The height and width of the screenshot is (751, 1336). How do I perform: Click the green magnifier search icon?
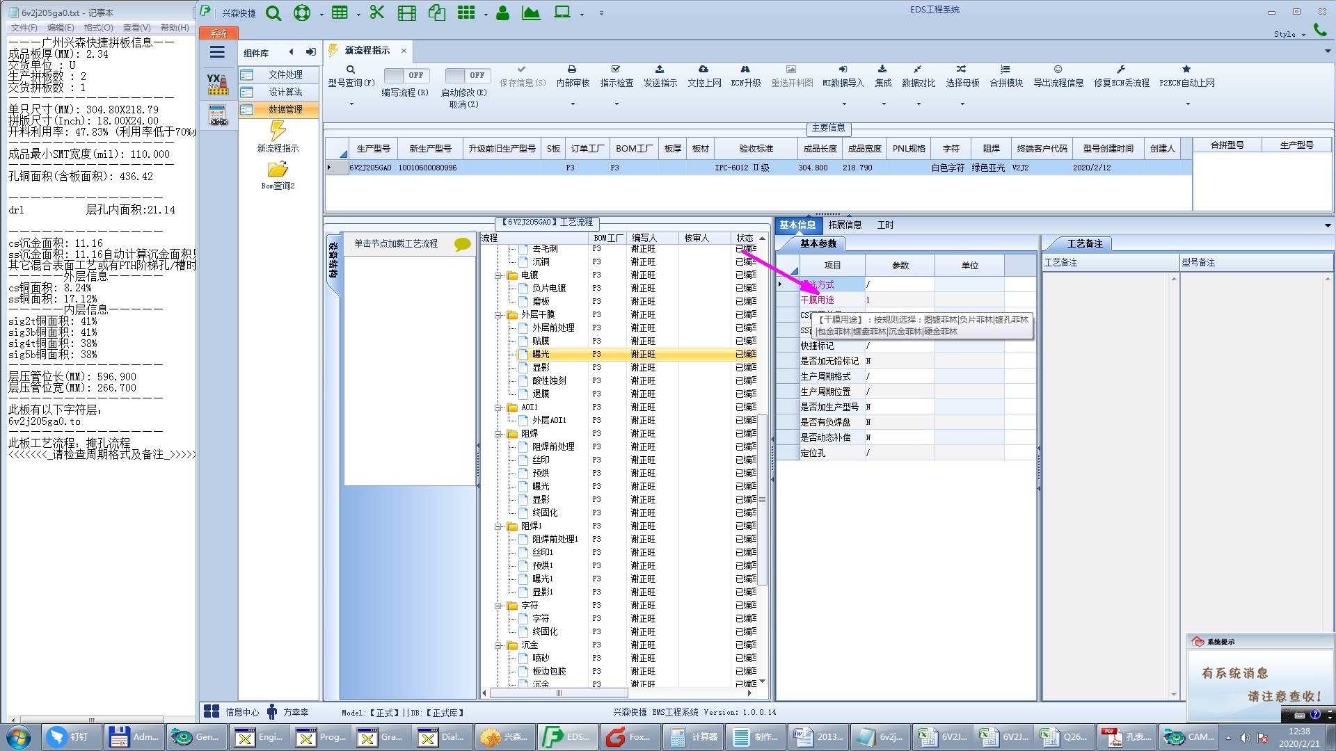coord(273,13)
